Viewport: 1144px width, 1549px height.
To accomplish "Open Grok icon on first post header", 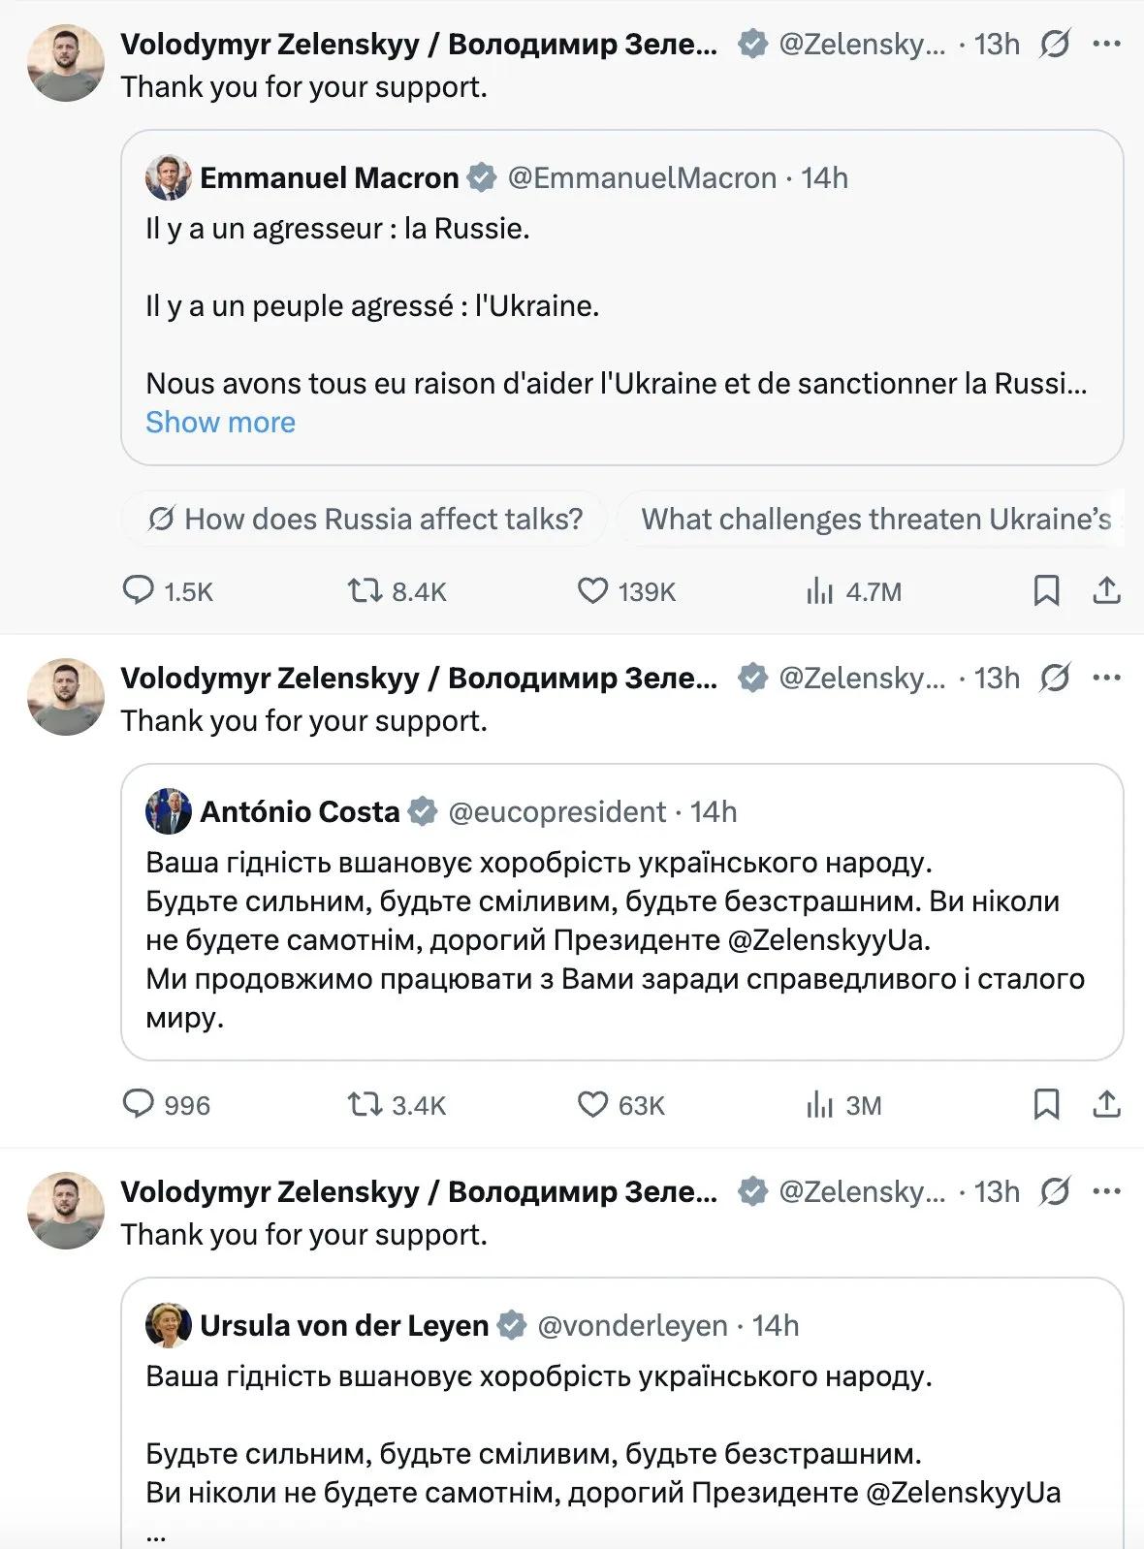I will coord(1055,44).
